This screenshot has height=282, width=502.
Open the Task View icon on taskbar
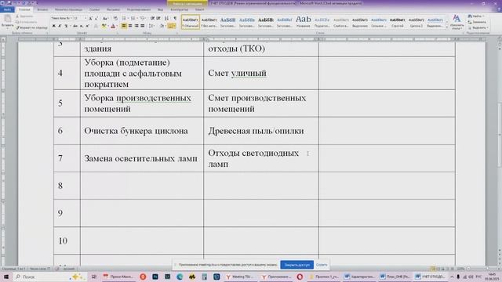click(94, 277)
